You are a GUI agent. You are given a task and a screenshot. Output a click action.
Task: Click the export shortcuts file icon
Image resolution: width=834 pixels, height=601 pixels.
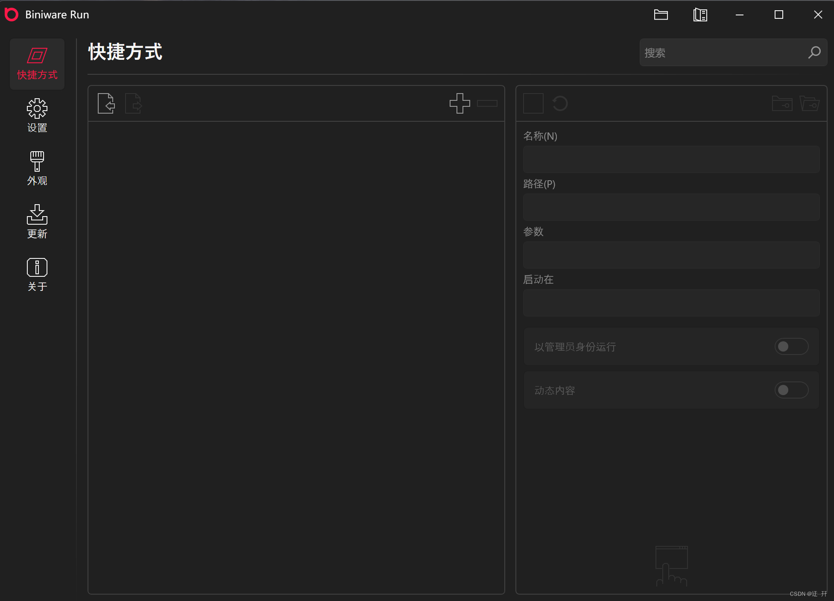(133, 103)
